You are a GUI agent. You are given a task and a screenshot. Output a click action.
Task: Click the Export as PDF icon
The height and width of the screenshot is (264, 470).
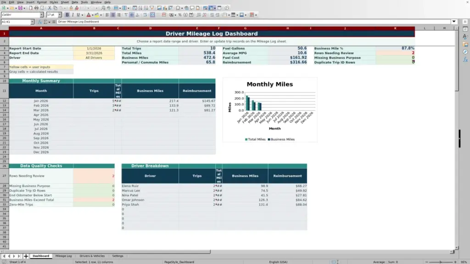point(31,8)
